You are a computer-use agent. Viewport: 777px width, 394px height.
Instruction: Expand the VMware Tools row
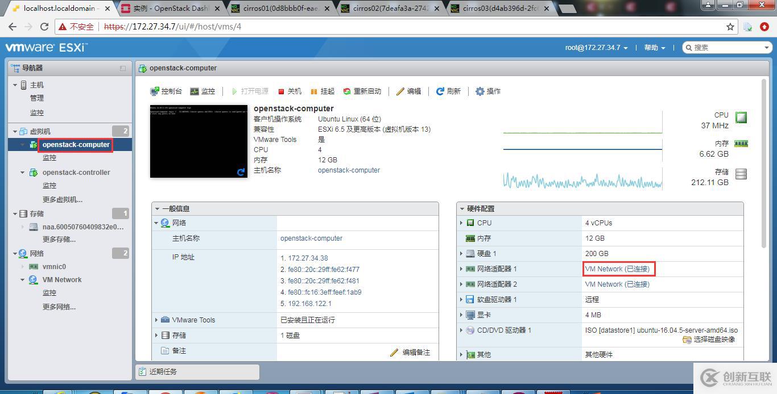[x=156, y=320]
